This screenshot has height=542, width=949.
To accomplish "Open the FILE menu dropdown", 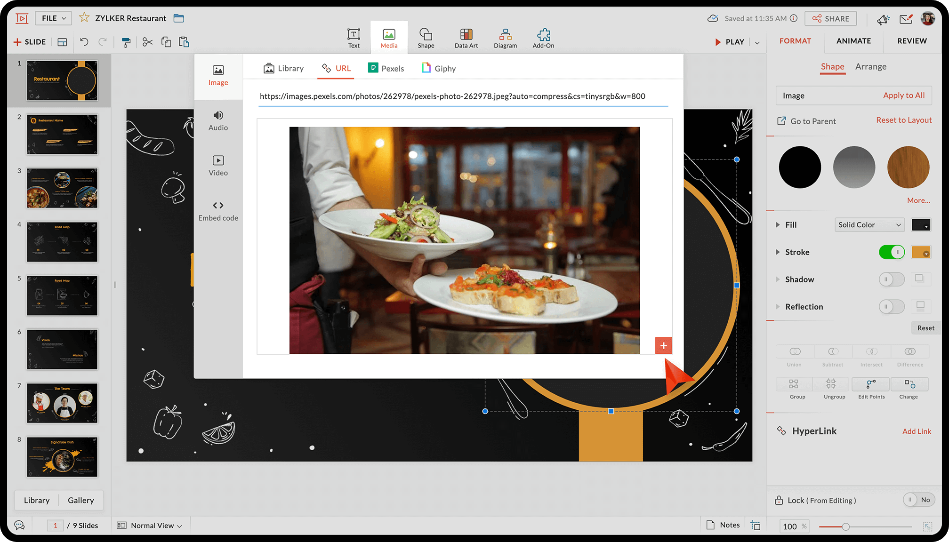I will coord(54,18).
